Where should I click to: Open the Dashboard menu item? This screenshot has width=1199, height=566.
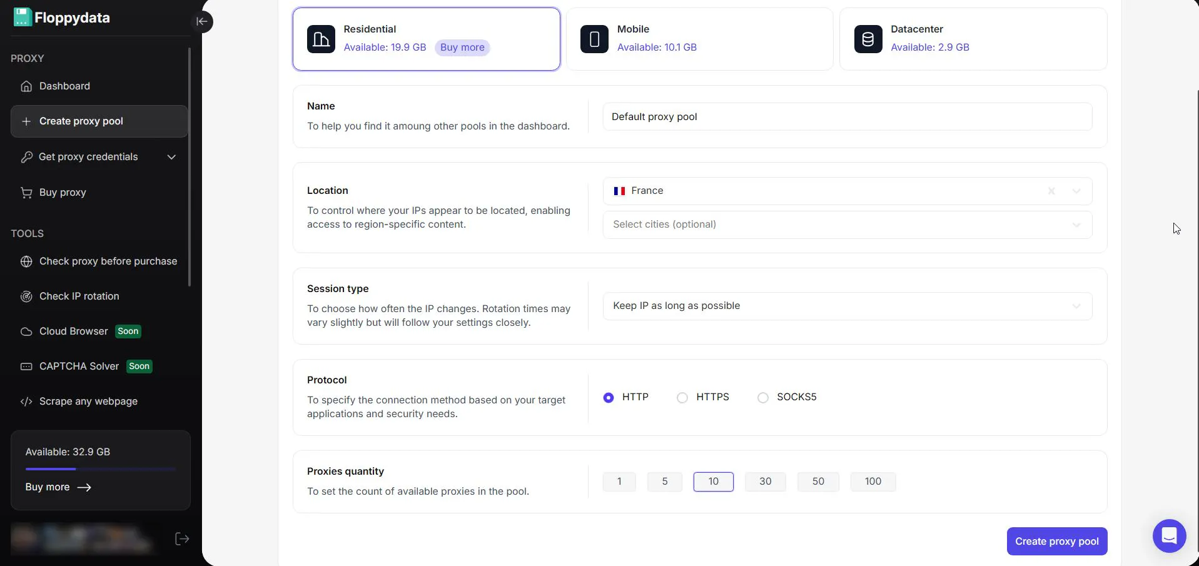coord(99,86)
